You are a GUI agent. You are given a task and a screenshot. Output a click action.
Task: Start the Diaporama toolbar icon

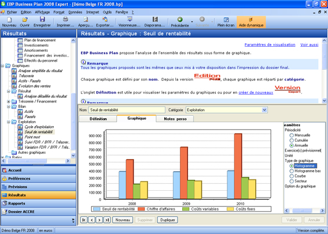154,22
